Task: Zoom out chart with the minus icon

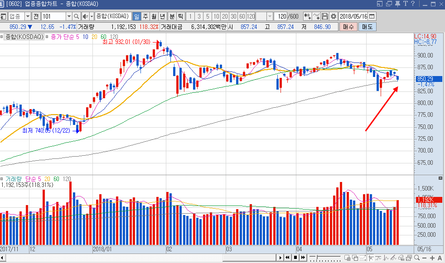Action: point(425,258)
